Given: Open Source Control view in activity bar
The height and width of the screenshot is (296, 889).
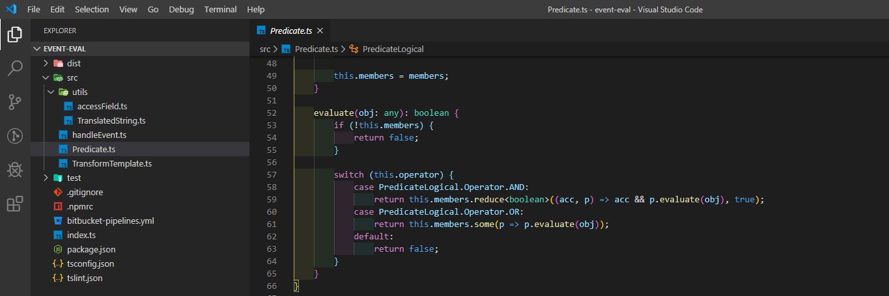Looking at the screenshot, I should click(15, 101).
